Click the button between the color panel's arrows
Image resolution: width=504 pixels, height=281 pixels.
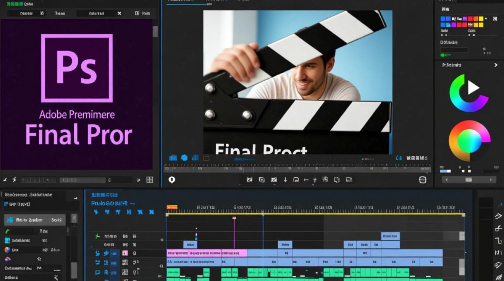pyautogui.click(x=469, y=180)
